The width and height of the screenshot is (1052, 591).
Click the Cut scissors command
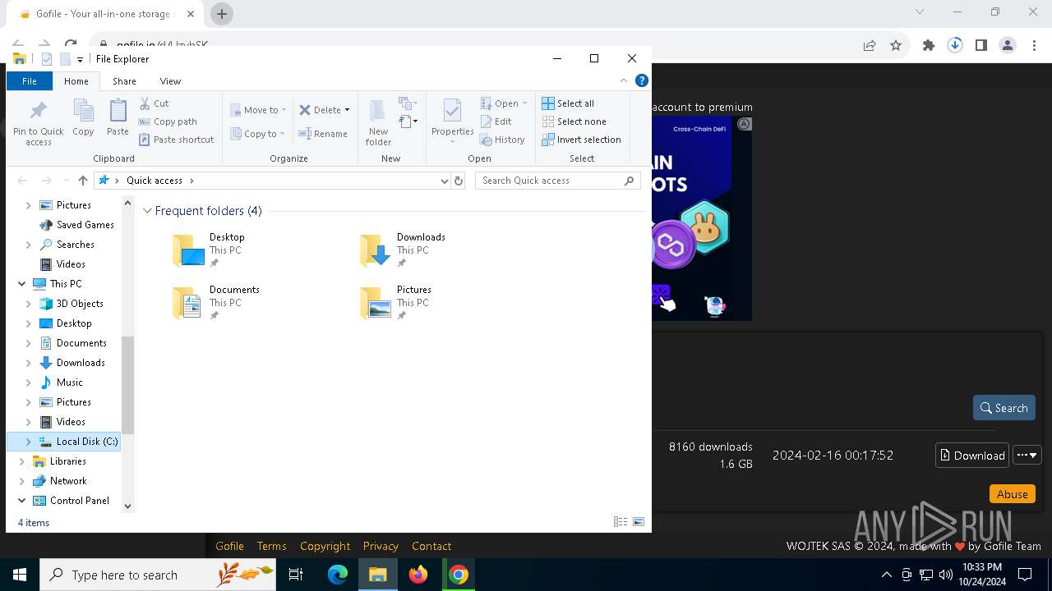(x=154, y=103)
